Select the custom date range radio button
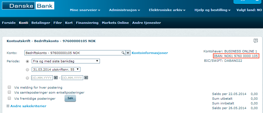Viewport: 263px width, 113px height. point(27,78)
